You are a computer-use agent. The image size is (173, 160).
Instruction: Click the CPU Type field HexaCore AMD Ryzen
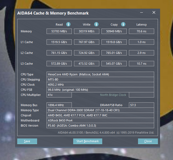pyautogui.click(x=100, y=74)
